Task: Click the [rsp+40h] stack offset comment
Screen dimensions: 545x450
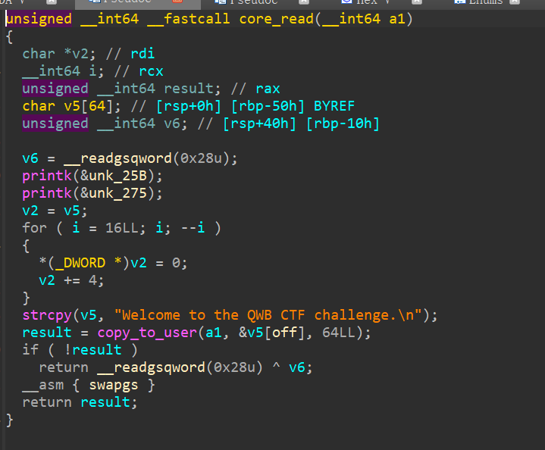Action: pos(259,123)
